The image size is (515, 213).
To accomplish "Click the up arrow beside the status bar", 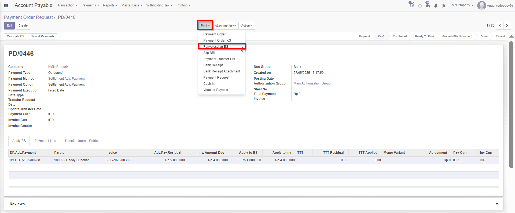I will coord(511,36).
